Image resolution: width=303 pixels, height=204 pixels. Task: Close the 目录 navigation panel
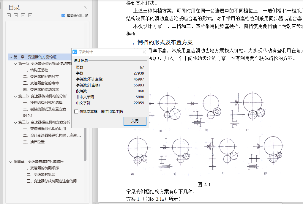point(85,7)
